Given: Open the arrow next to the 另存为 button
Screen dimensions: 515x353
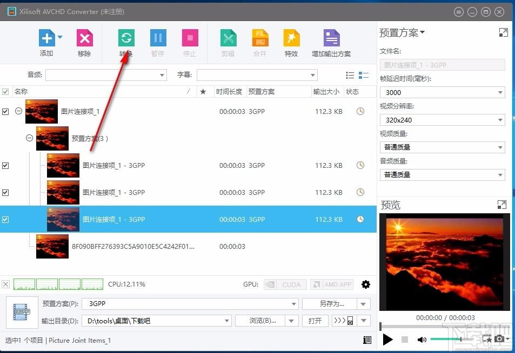Looking at the screenshot, I should (363, 304).
